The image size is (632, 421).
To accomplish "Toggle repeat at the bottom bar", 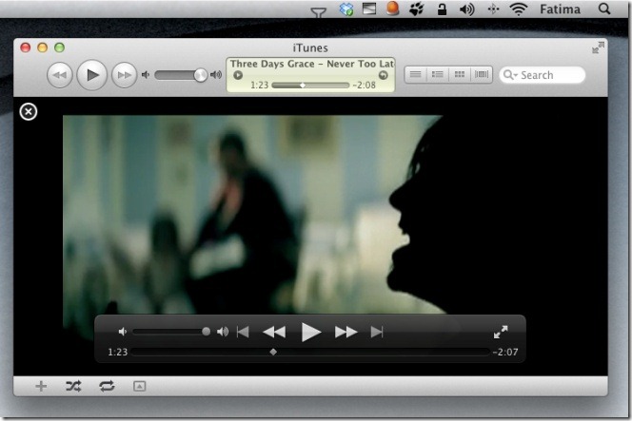I will coord(107,387).
